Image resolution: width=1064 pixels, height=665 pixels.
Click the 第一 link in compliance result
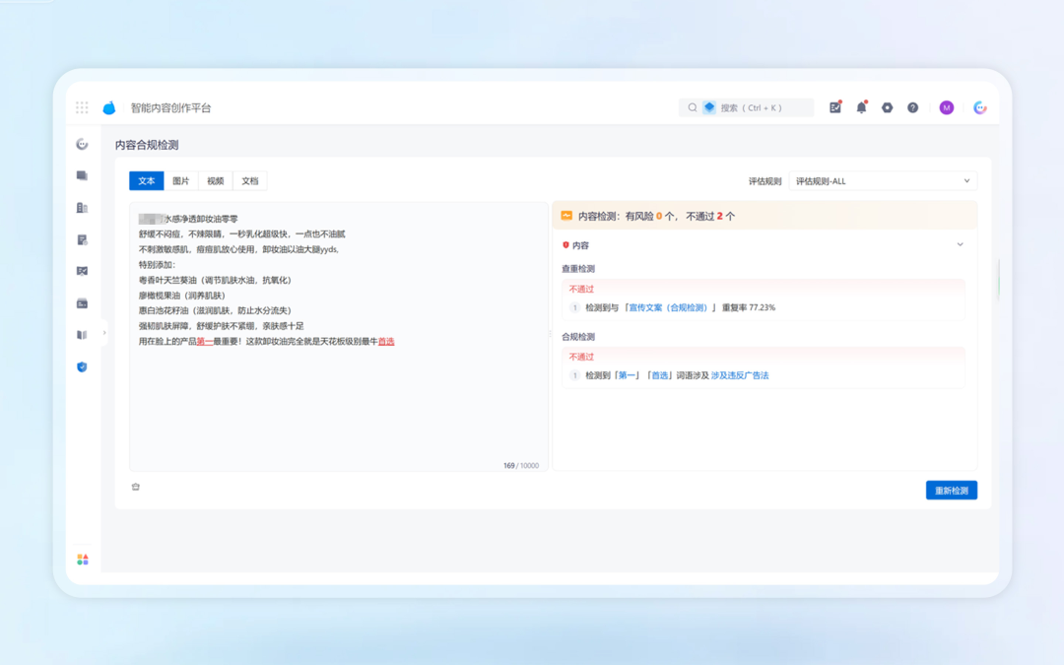(627, 375)
